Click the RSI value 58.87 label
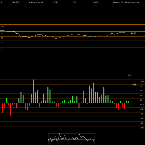 point(133,33)
